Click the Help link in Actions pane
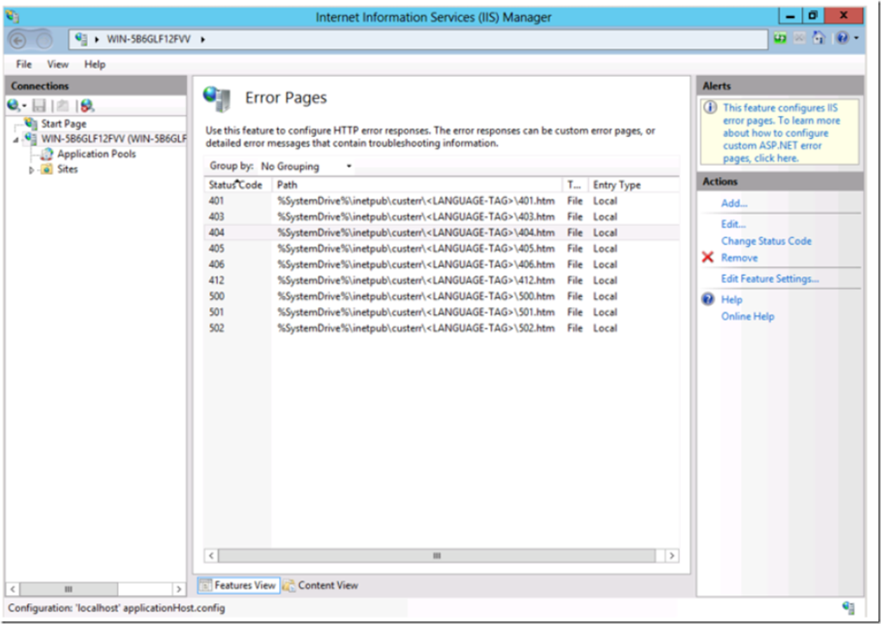This screenshot has width=881, height=624. pos(732,299)
